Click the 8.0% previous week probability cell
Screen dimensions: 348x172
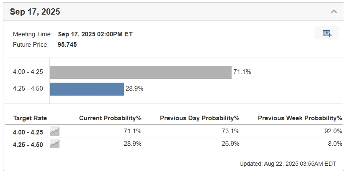point(335,144)
